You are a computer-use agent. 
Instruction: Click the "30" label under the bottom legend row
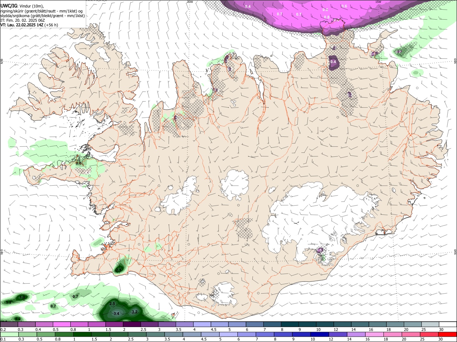[x=441, y=340]
